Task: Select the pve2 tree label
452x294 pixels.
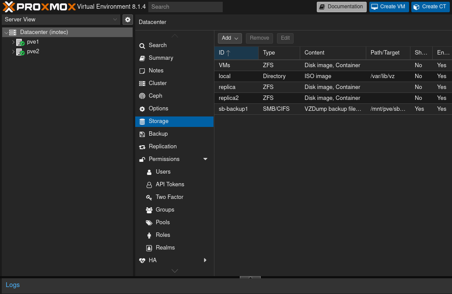Action: click(33, 51)
